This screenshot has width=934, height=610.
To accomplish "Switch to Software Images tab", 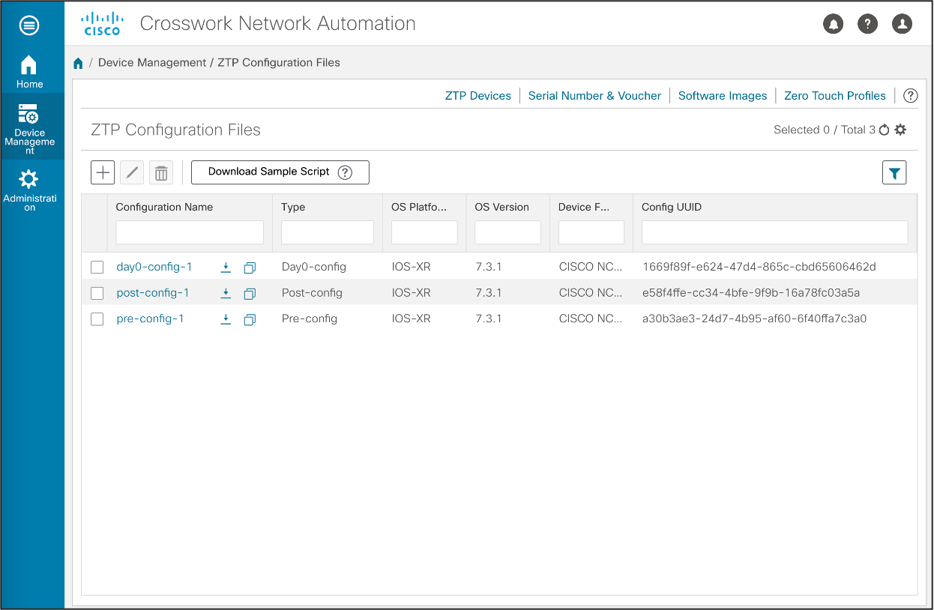I will pyautogui.click(x=723, y=96).
